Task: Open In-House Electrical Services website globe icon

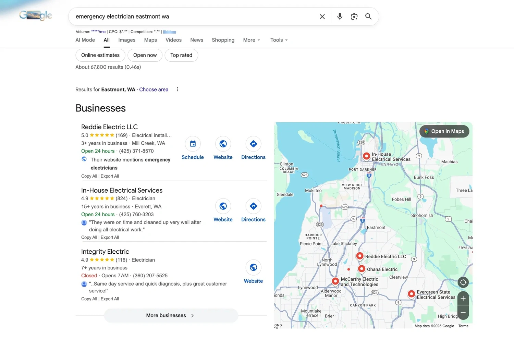Action: [x=223, y=206]
